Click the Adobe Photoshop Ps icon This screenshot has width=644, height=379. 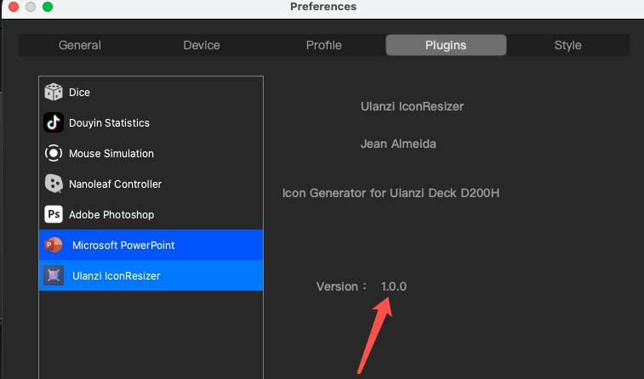tap(54, 214)
